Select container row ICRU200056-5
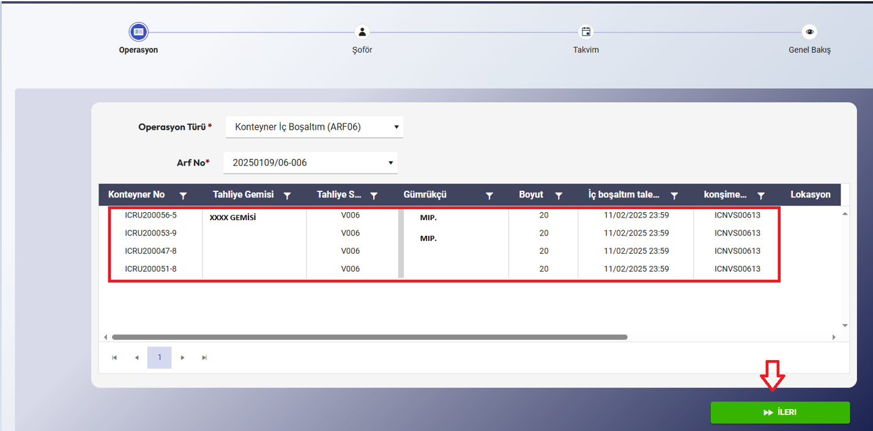The height and width of the screenshot is (431, 873). tap(150, 215)
